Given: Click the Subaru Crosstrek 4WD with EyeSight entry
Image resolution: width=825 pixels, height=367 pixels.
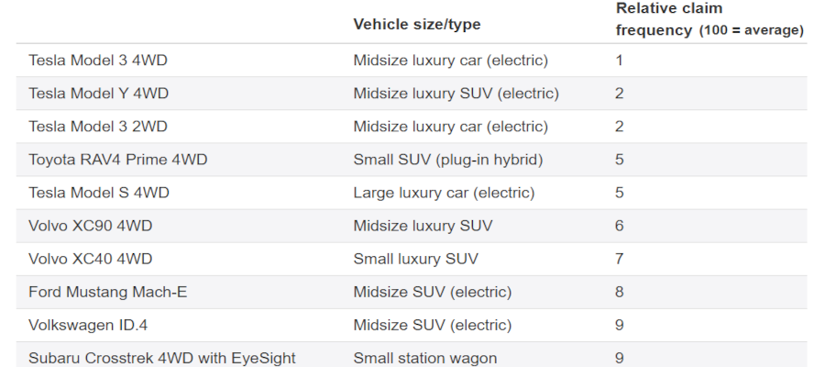Looking at the screenshot, I should click(162, 358).
